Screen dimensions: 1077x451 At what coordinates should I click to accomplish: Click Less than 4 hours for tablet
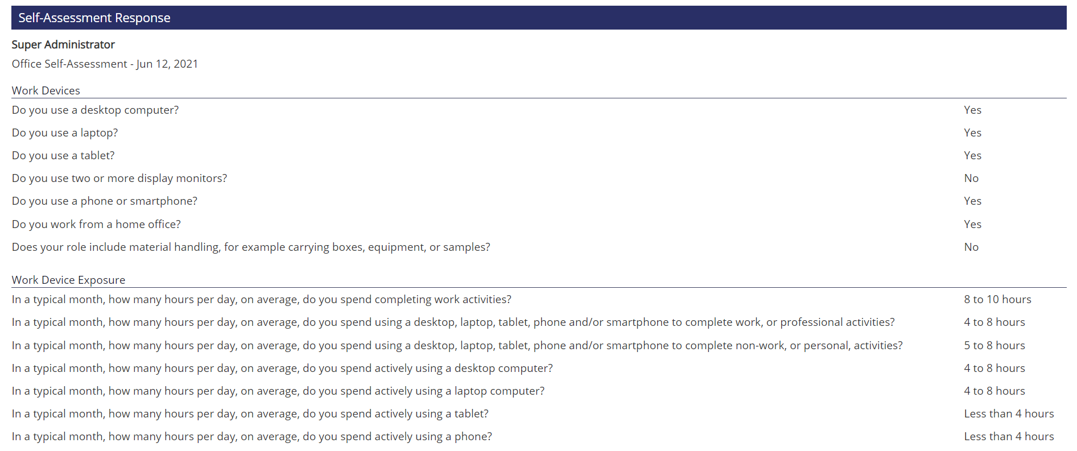(1009, 413)
